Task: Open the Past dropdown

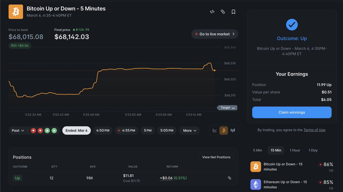Action: pyautogui.click(x=17, y=130)
